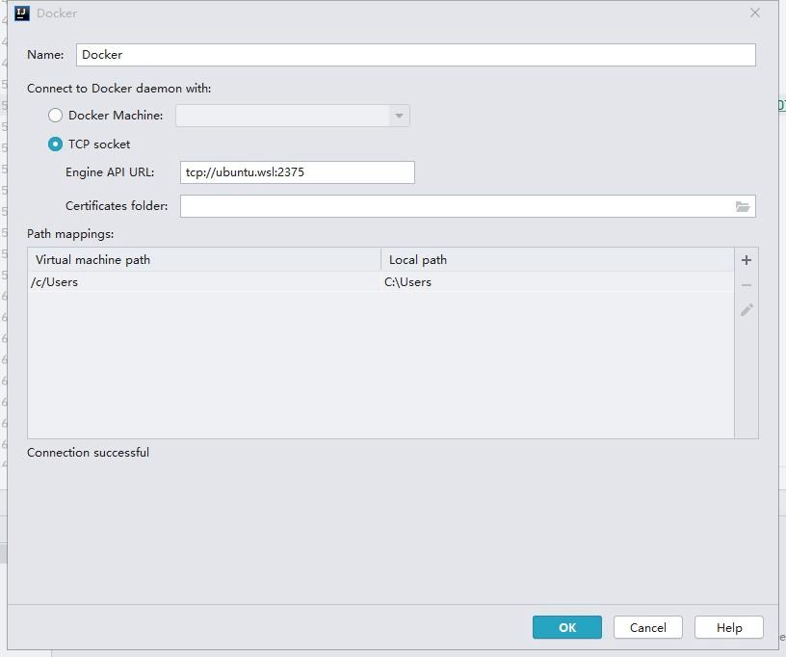This screenshot has width=786, height=657.
Task: Remove the selected path mapping
Action: click(x=747, y=284)
